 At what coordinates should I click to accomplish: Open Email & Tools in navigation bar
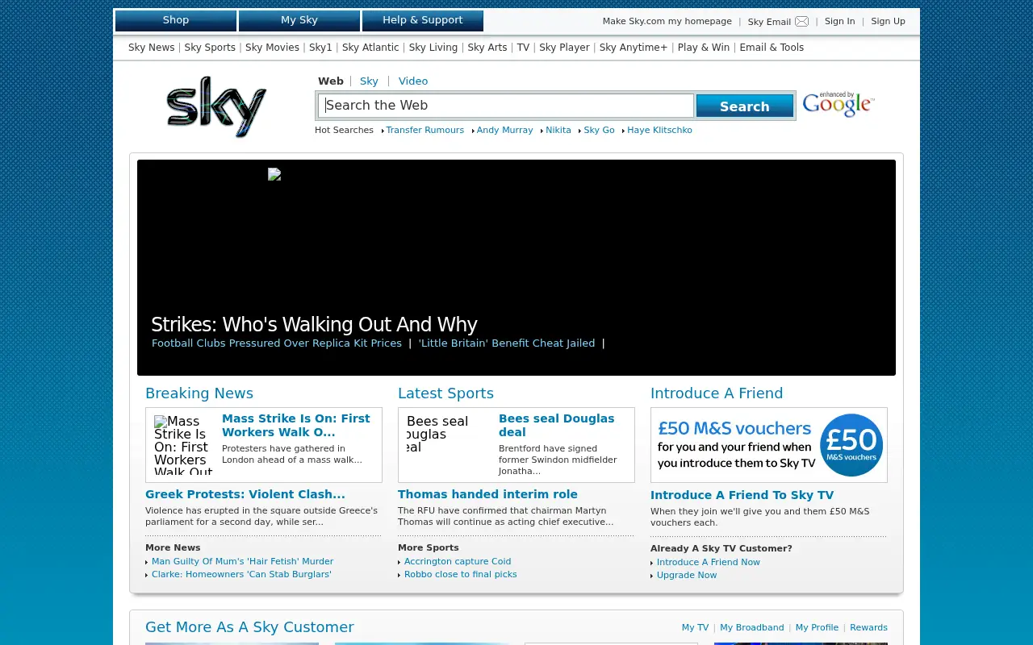[772, 48]
